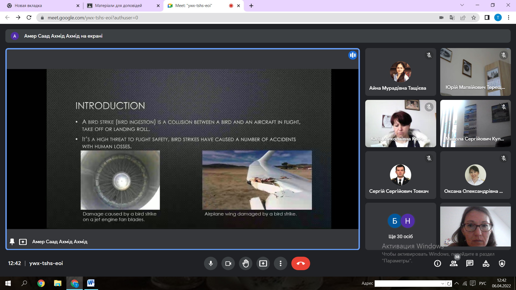Expand taskbar address field dropdown arrow

coord(443,284)
